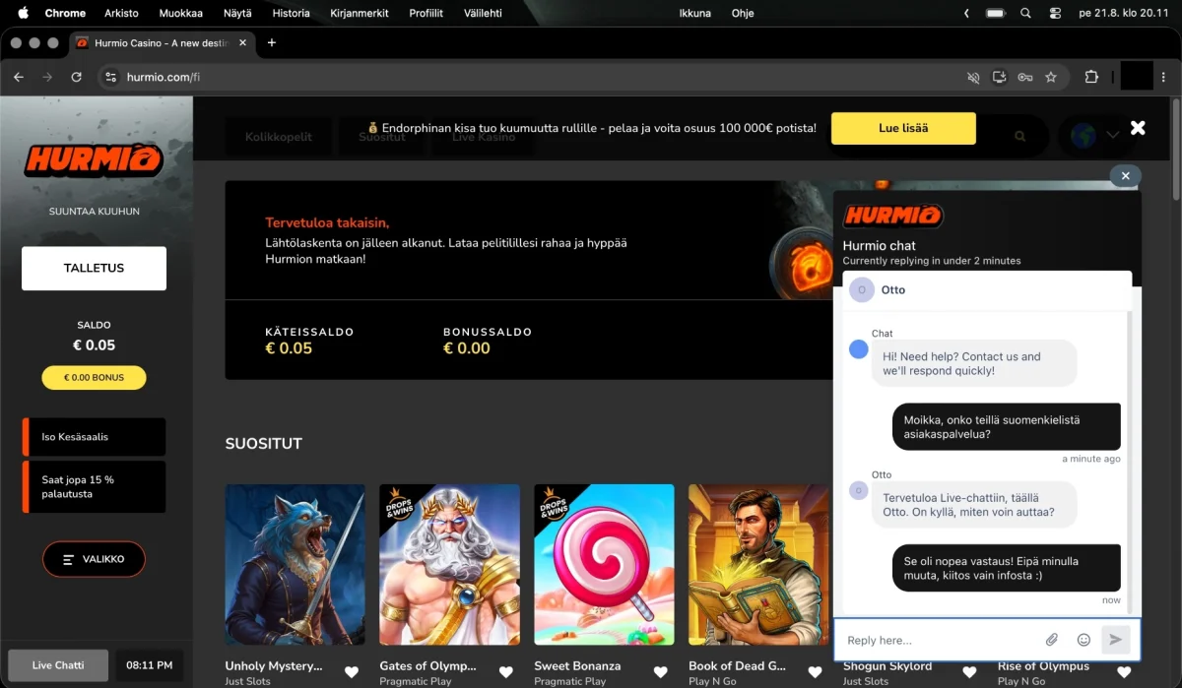This screenshot has width=1182, height=688.
Task: Favorite Rise of Olympus with heart
Action: pyautogui.click(x=1124, y=672)
